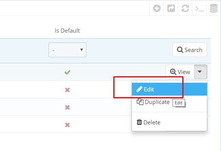
Task: Open the Is Default filter dropdown
Action: click(x=67, y=50)
